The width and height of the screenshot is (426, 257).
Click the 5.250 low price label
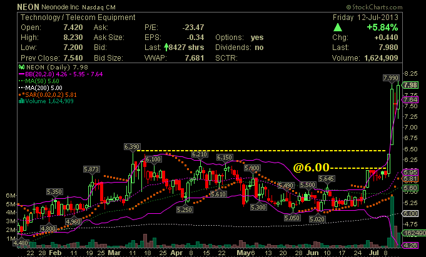click(185, 209)
